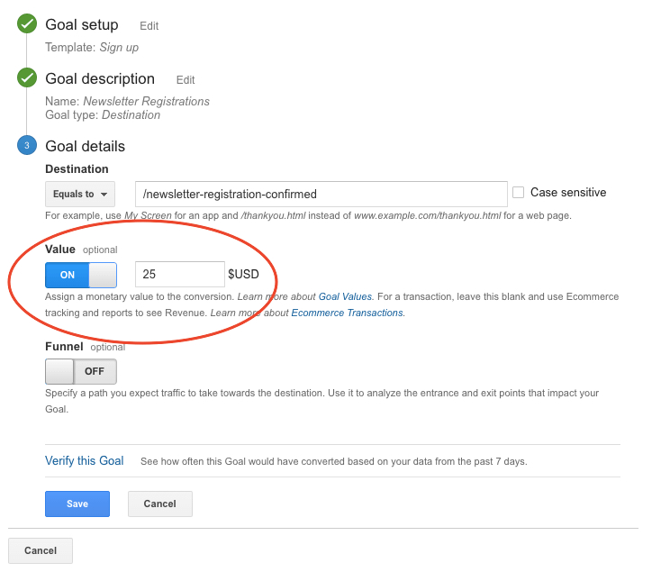Click the bottom Cancel button below the divider
The height and width of the screenshot is (581, 670).
pyautogui.click(x=41, y=550)
